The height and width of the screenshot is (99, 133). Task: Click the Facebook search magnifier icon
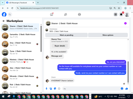10,15
